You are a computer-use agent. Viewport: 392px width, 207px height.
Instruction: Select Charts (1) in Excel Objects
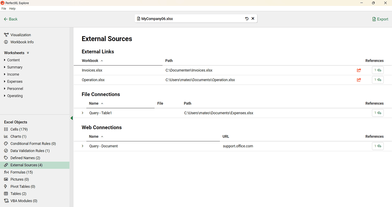[18, 136]
